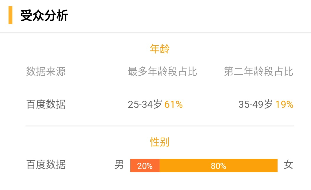
Task: Click the 第二年龄段占比 column header
Action: tap(259, 72)
